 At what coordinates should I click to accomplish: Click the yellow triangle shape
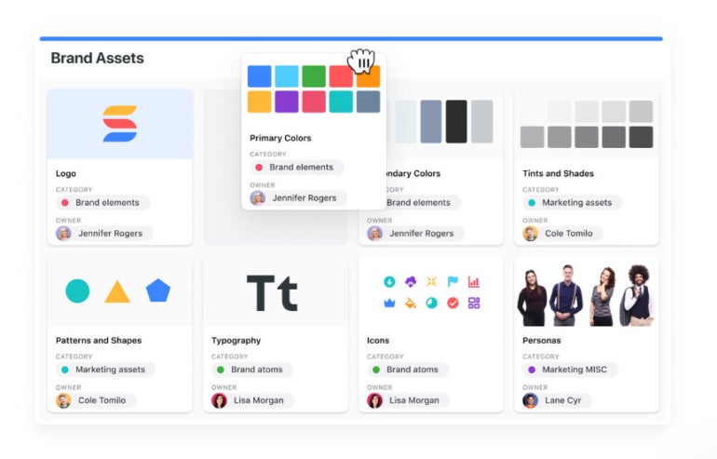pos(117,292)
